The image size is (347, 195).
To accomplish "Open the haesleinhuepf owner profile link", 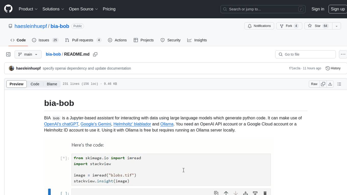I will 31,26.
